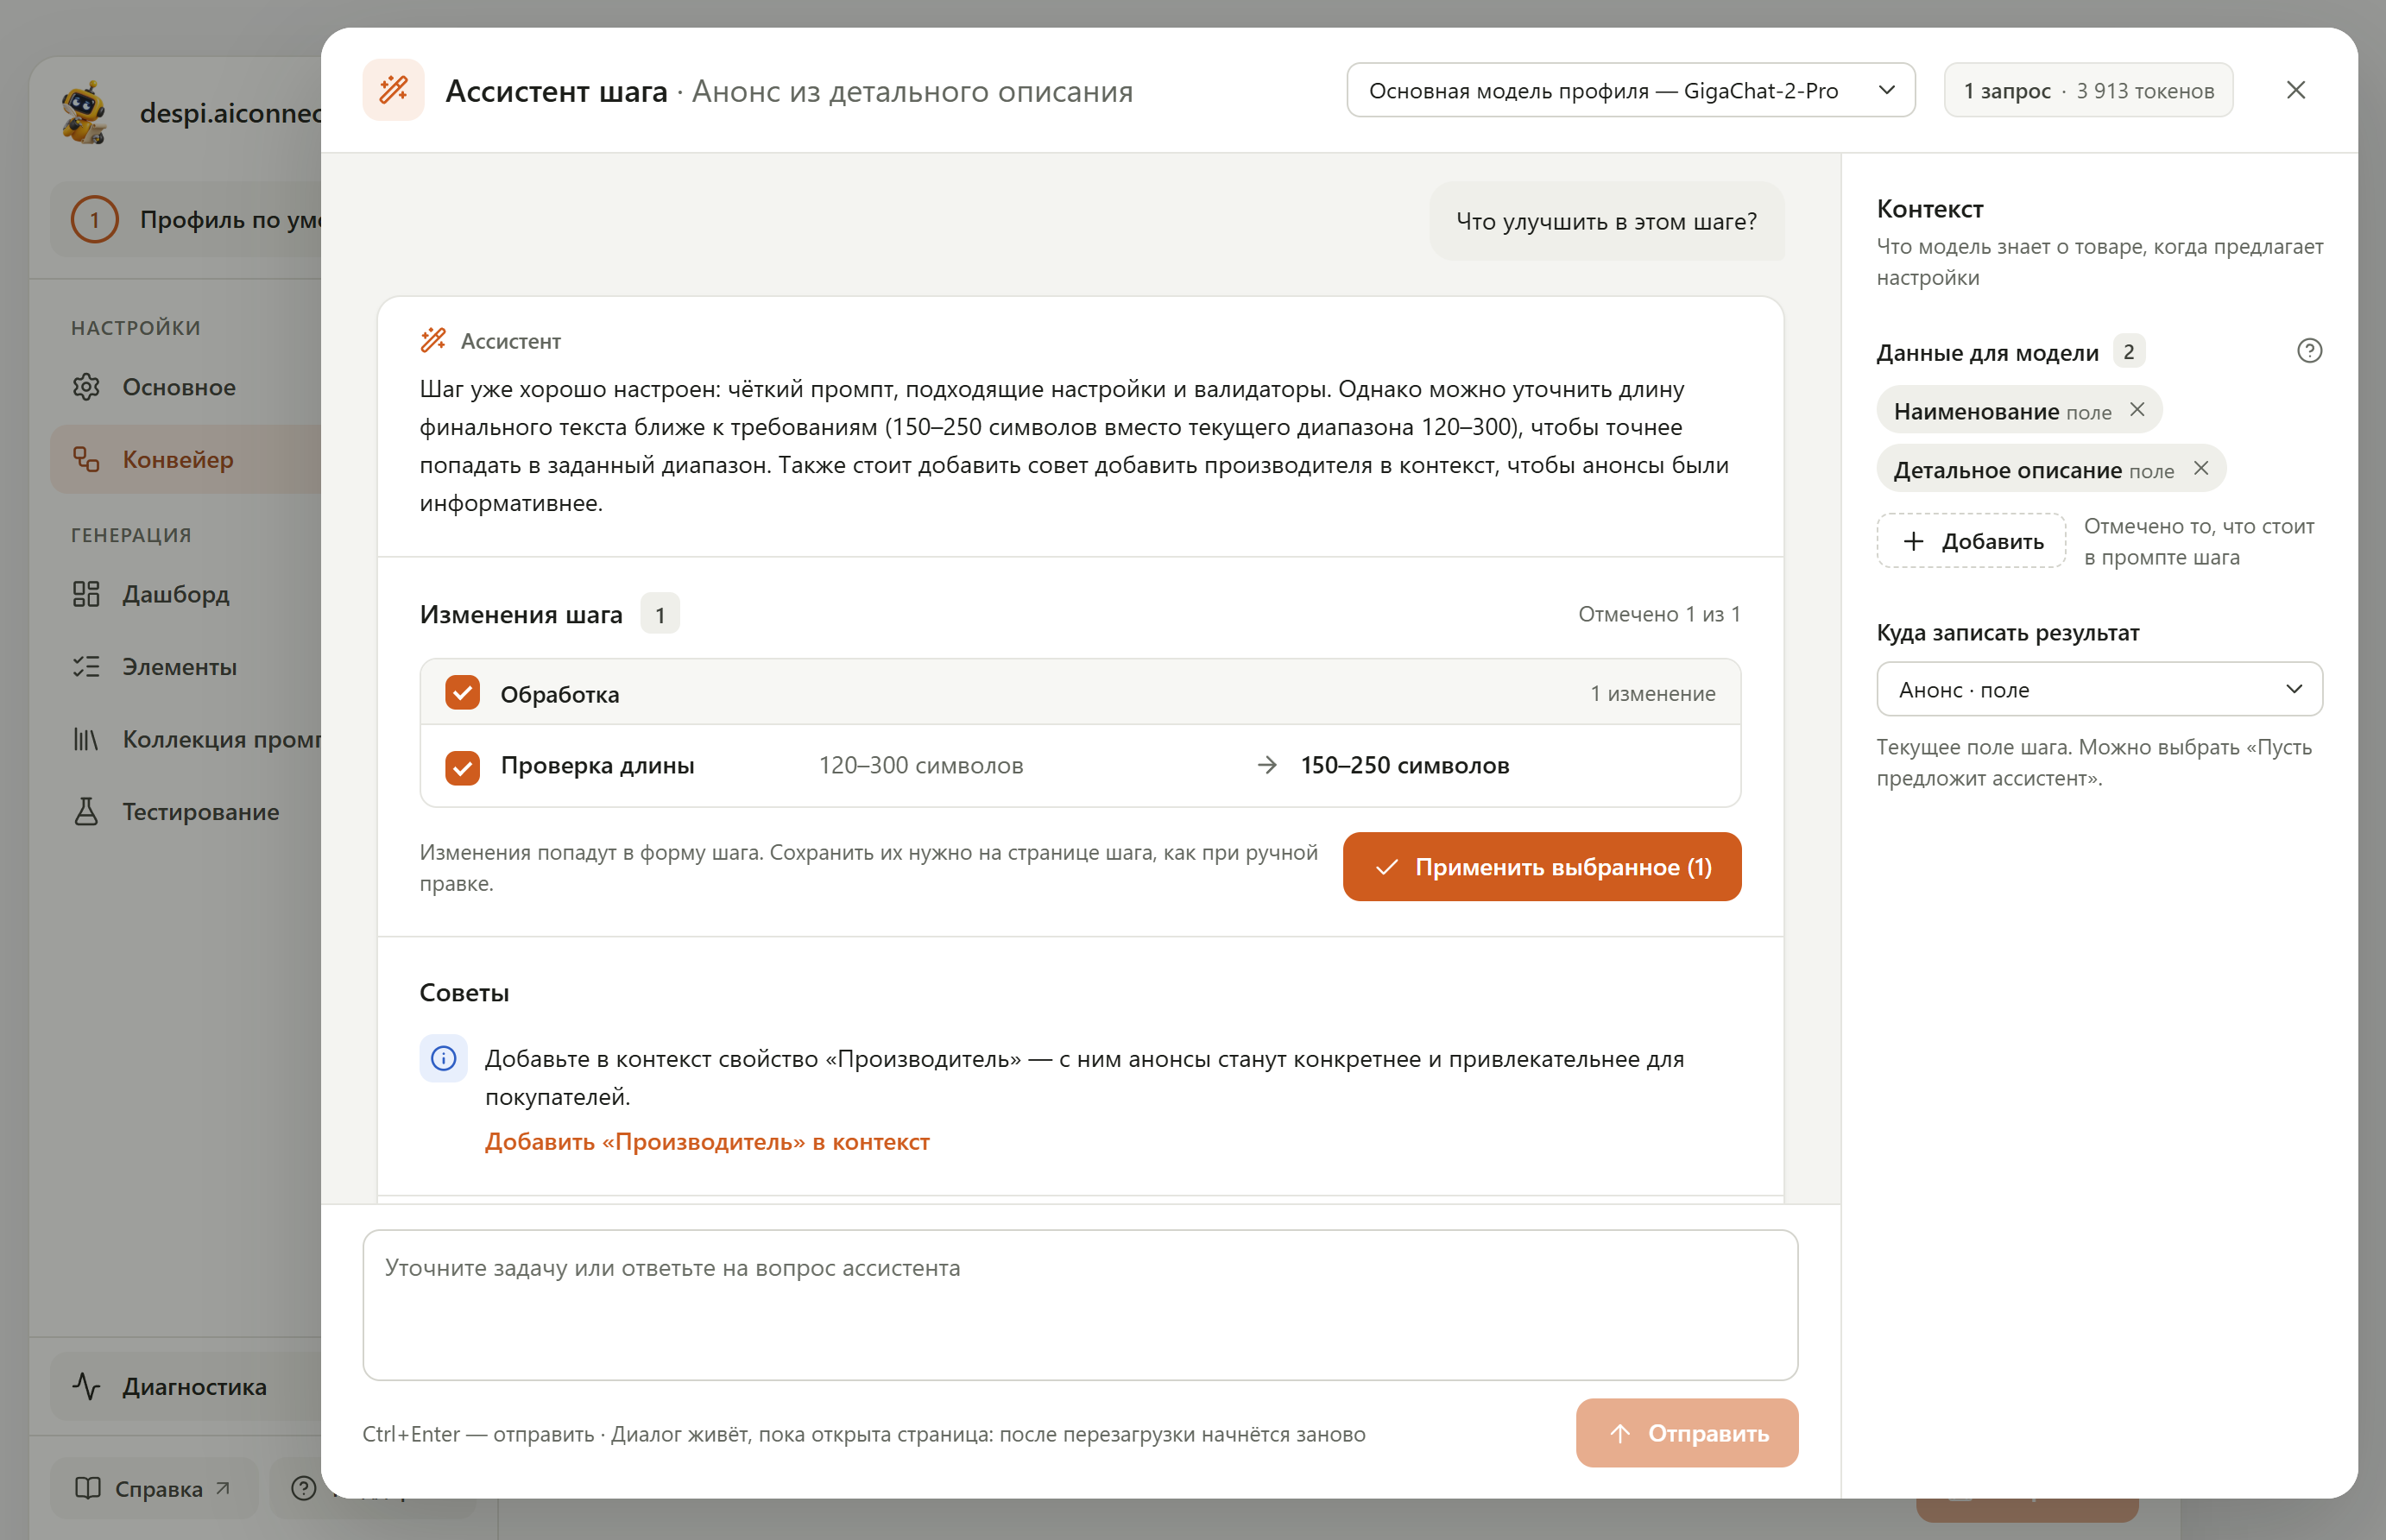
Task: Click the Профиль по умолчанию selector
Action: coord(186,219)
